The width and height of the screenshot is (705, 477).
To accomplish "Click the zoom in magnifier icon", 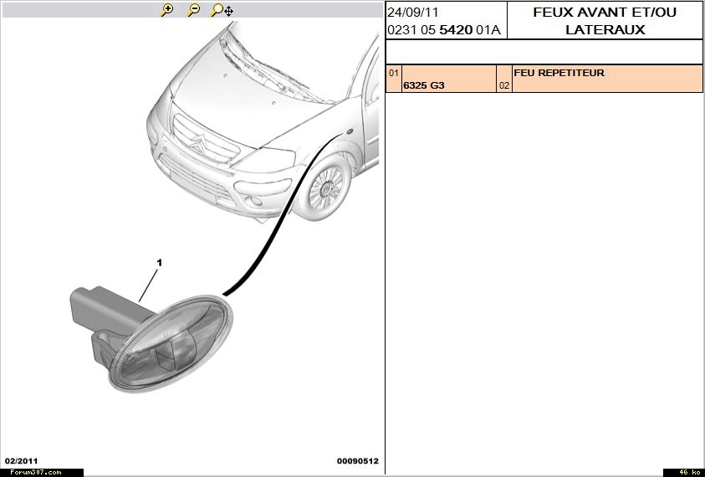I will pyautogui.click(x=167, y=10).
